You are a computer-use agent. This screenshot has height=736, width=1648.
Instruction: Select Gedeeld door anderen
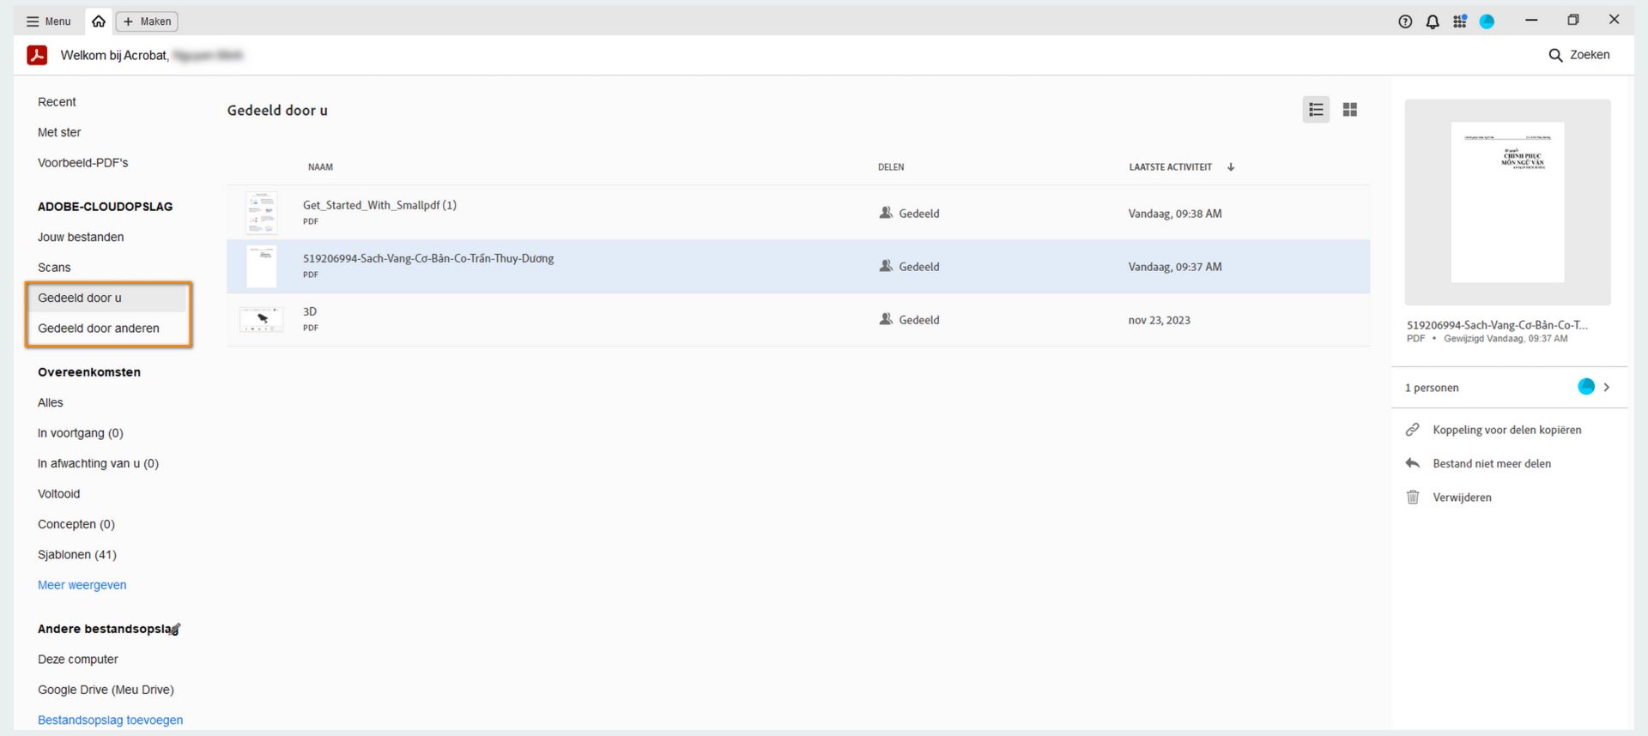[99, 329]
